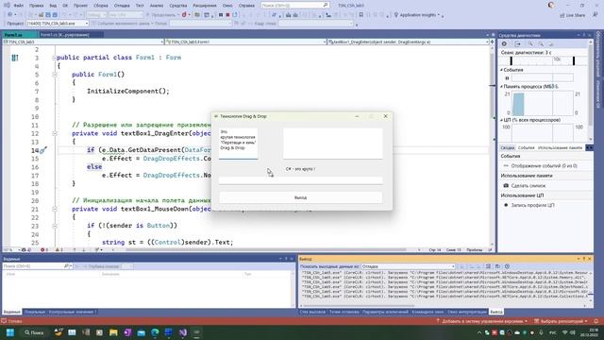The image size is (604, 340).
Task: Open the TSN_CSh_lab5.Form1 class dropdown
Action: [245, 42]
